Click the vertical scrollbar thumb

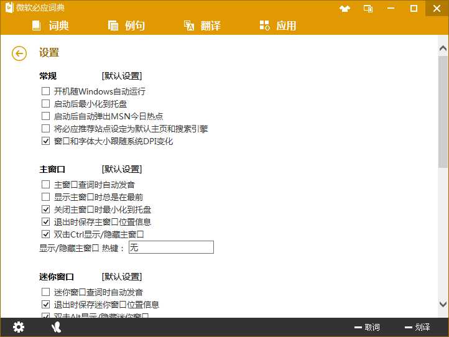tap(443, 112)
